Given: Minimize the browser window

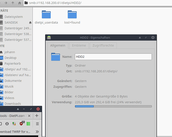Looking at the screenshot, I should point(24,109).
